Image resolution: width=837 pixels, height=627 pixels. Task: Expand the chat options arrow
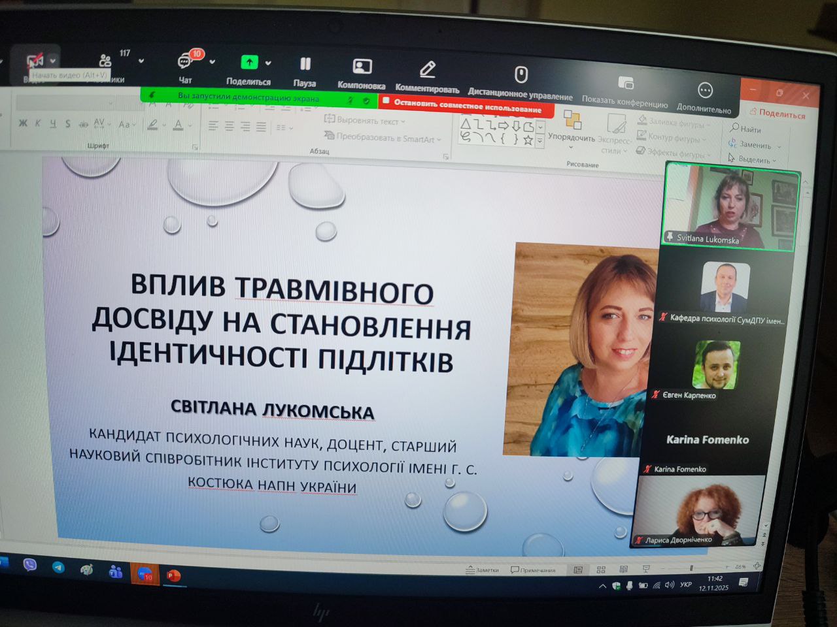(x=213, y=63)
